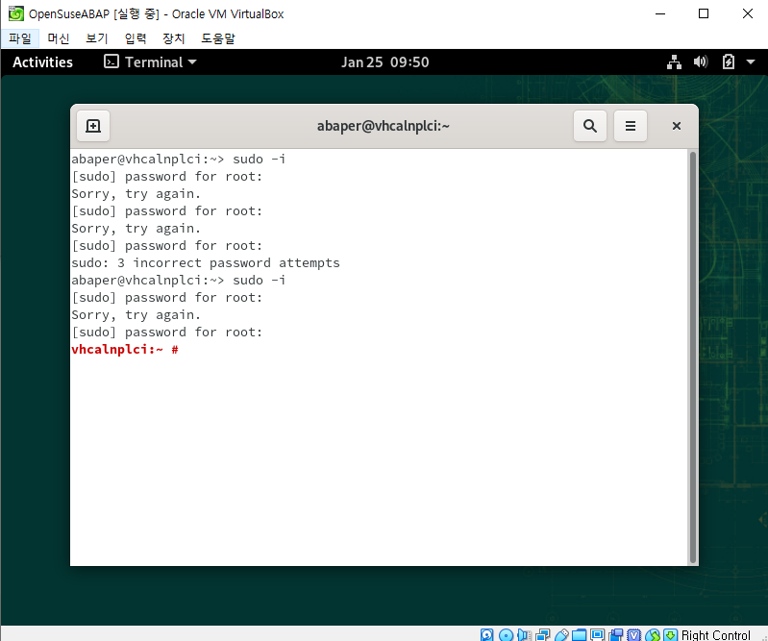Image resolution: width=768 pixels, height=641 pixels.
Task: Click the '3 incorrect password attempts' line
Action: (x=206, y=263)
